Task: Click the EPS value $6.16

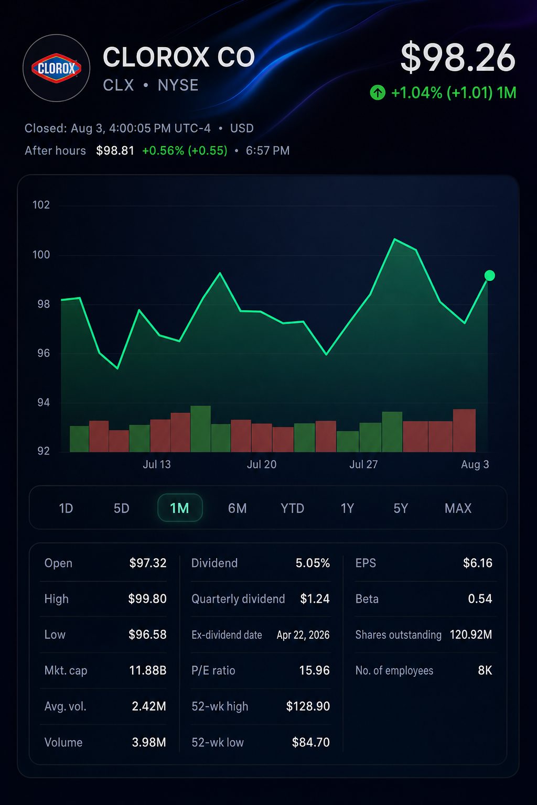Action: [478, 563]
